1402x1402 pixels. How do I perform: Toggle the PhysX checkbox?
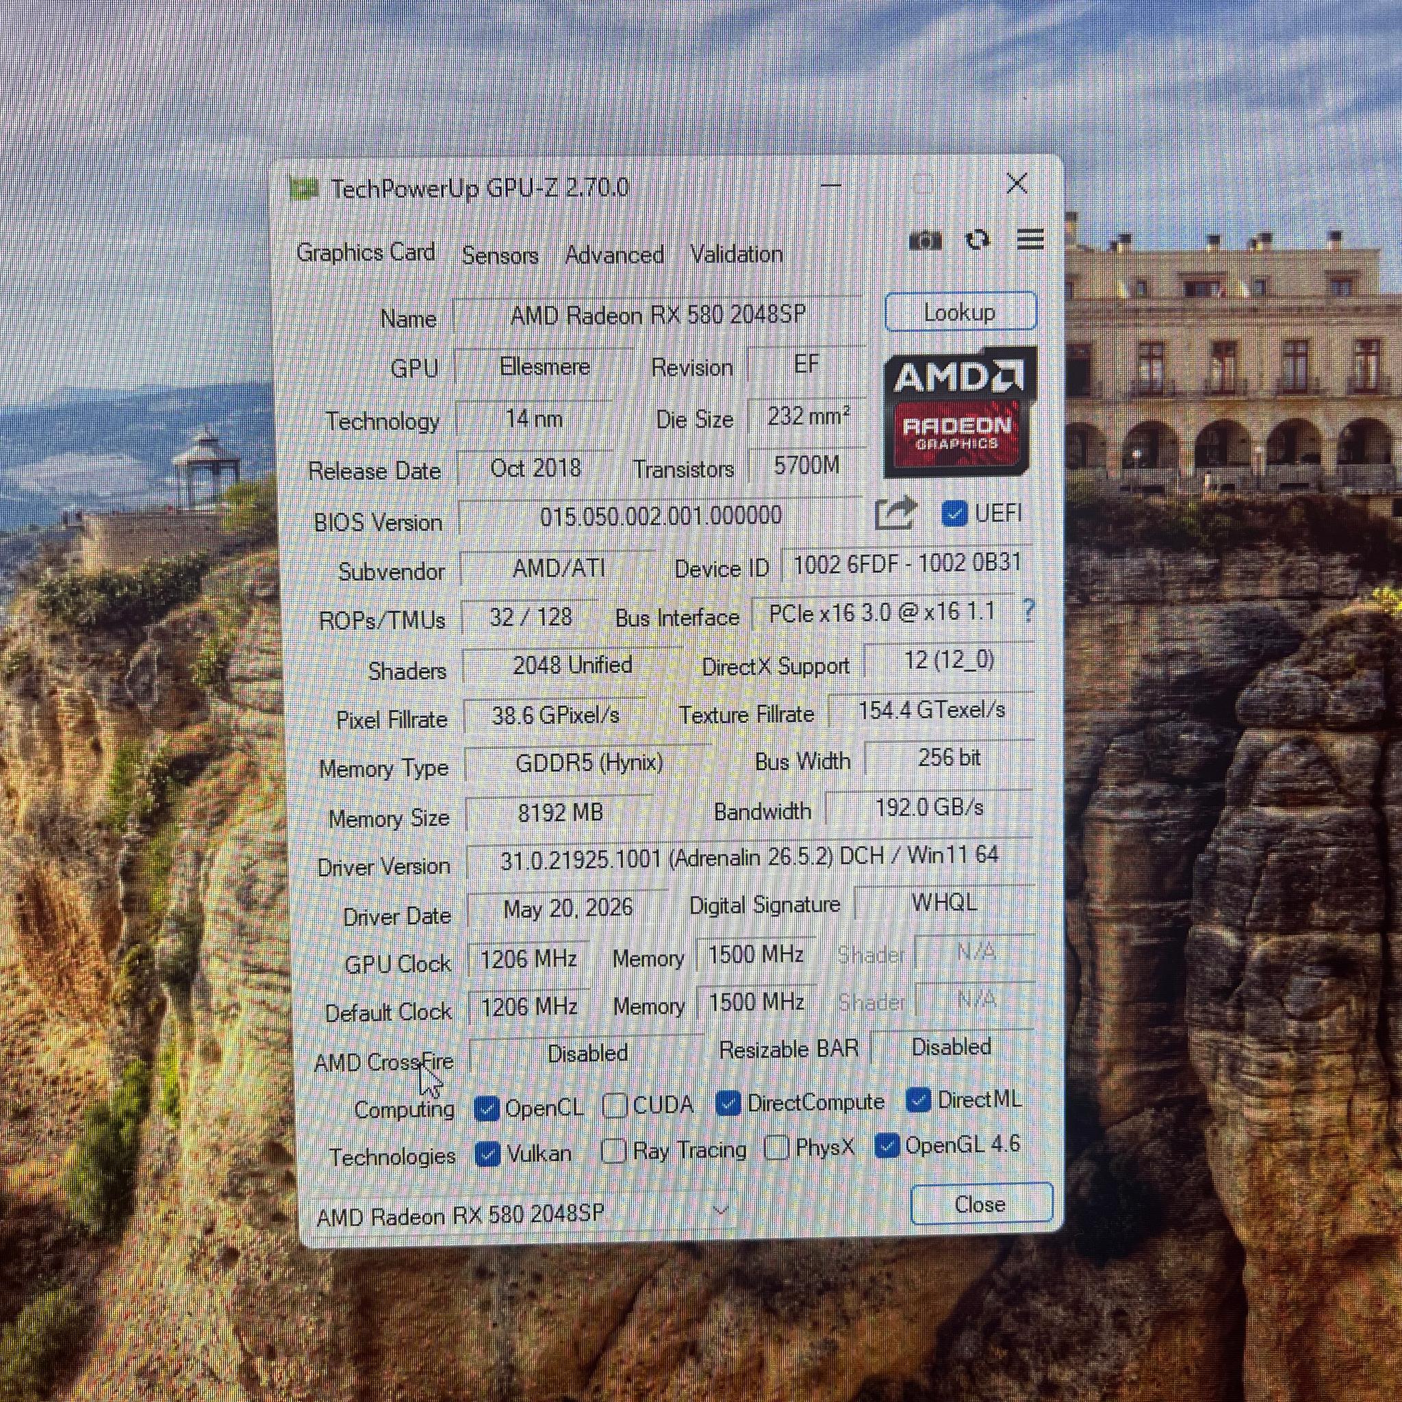tap(776, 1148)
